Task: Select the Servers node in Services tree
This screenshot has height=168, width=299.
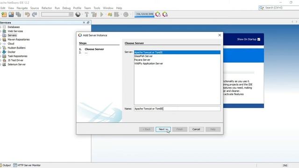Action: click(x=12, y=35)
